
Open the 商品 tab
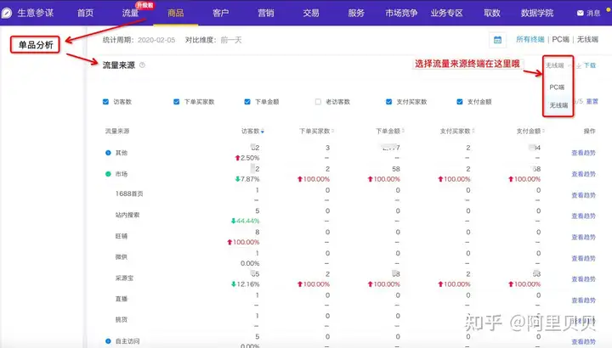tap(176, 14)
